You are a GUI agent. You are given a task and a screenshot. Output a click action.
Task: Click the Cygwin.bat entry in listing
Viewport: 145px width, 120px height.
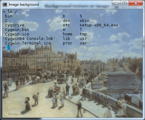[x=17, y=30]
